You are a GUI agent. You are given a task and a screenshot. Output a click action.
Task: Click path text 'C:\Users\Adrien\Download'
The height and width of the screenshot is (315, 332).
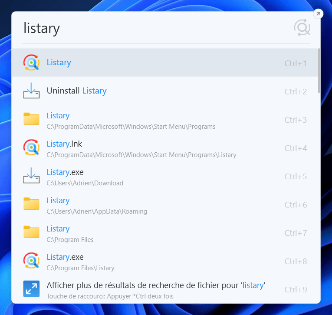point(85,183)
